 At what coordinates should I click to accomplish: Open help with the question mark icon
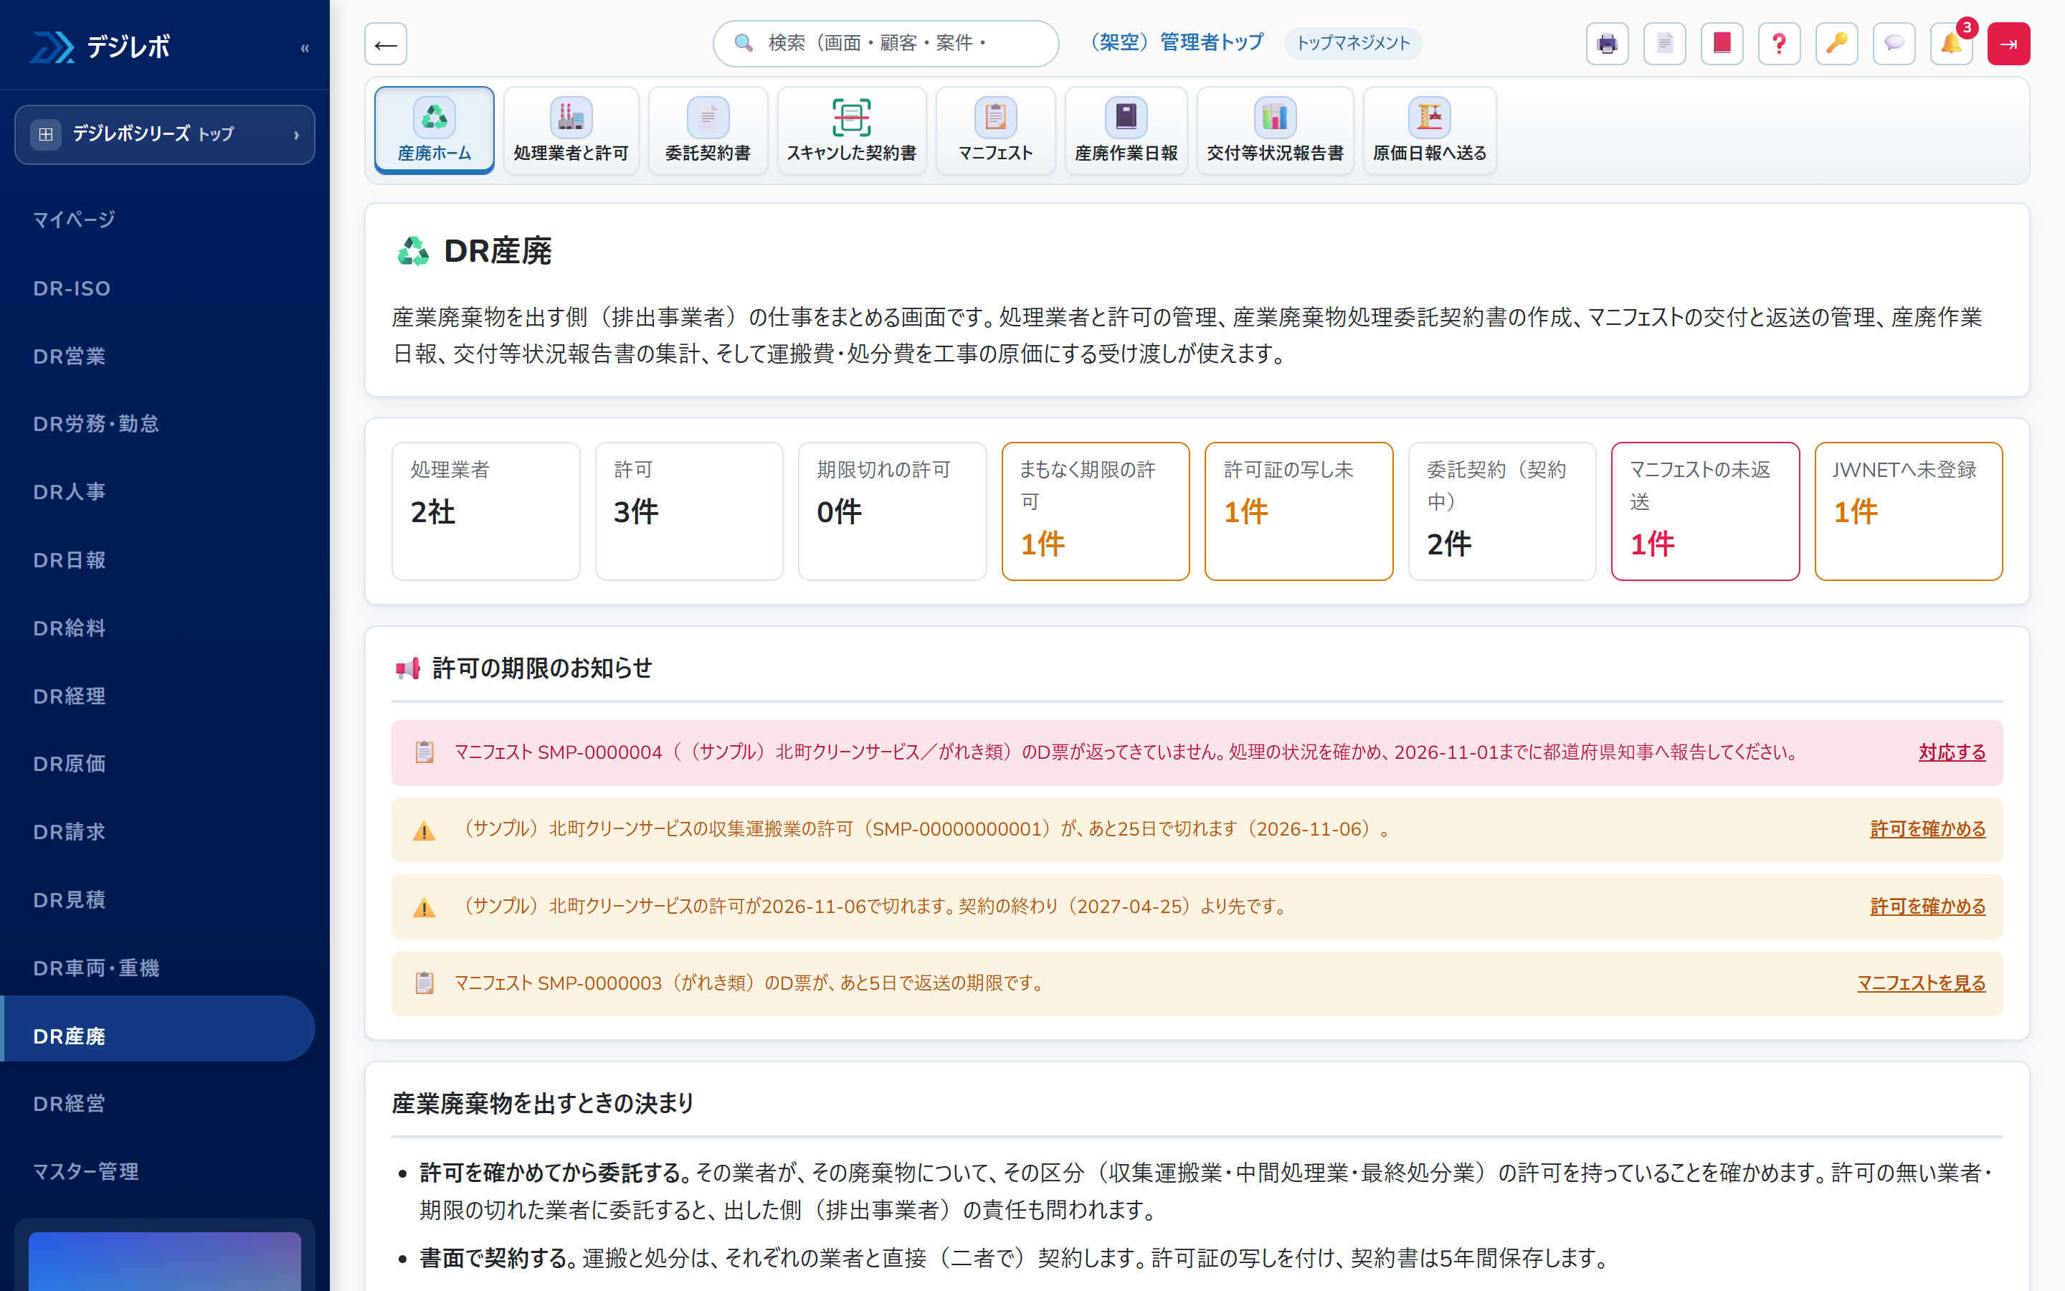1779,44
